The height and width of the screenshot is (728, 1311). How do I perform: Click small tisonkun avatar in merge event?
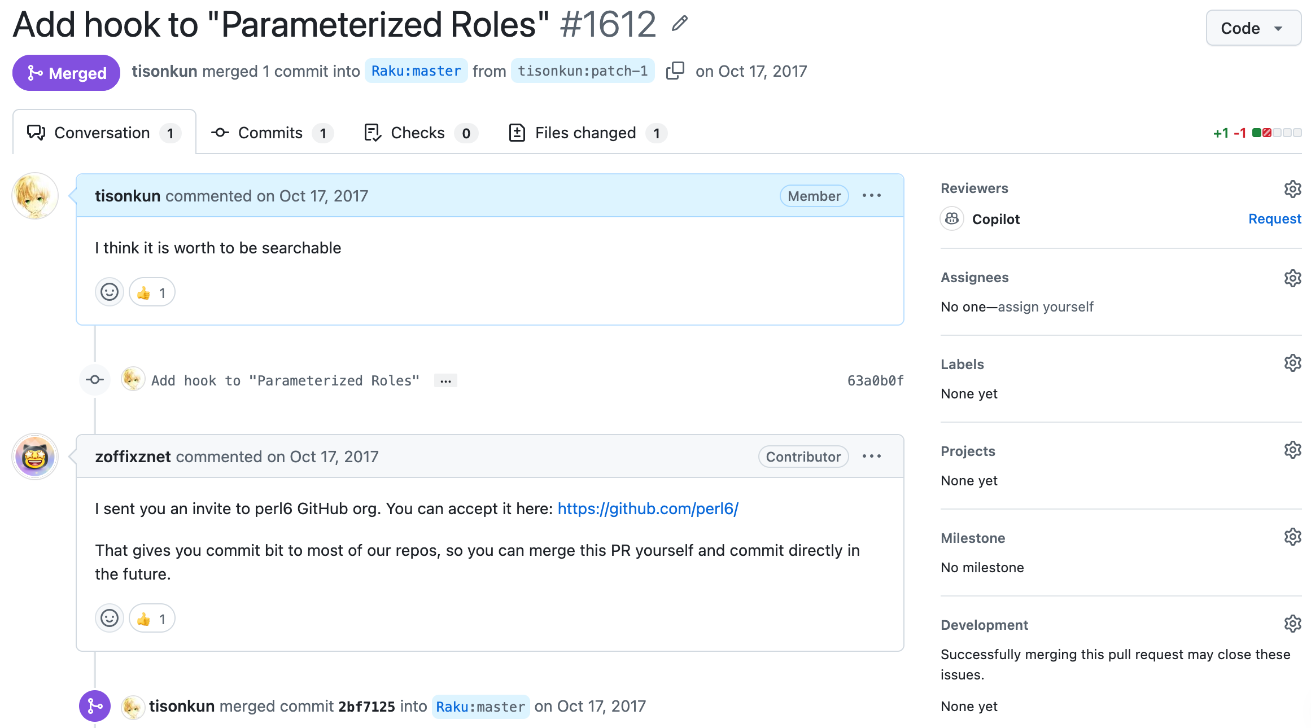coord(133,707)
